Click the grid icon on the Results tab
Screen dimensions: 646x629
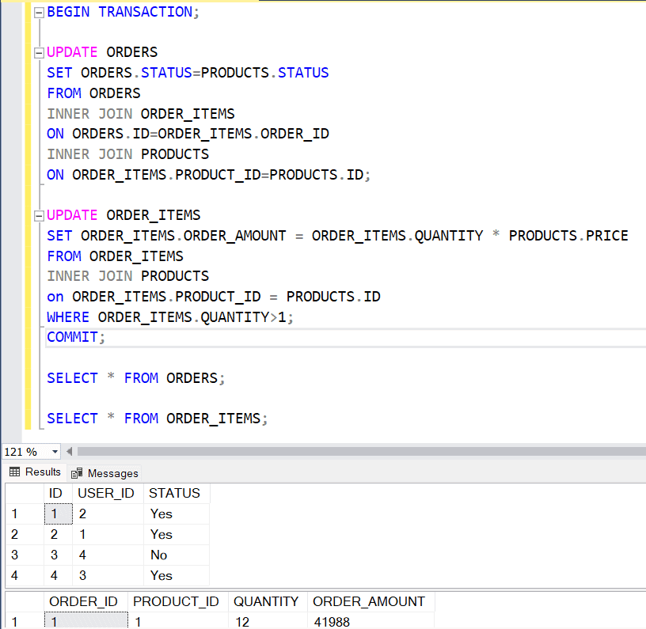pos(15,472)
